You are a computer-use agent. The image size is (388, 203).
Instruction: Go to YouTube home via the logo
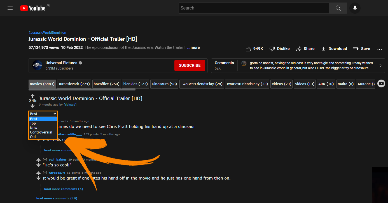33,8
